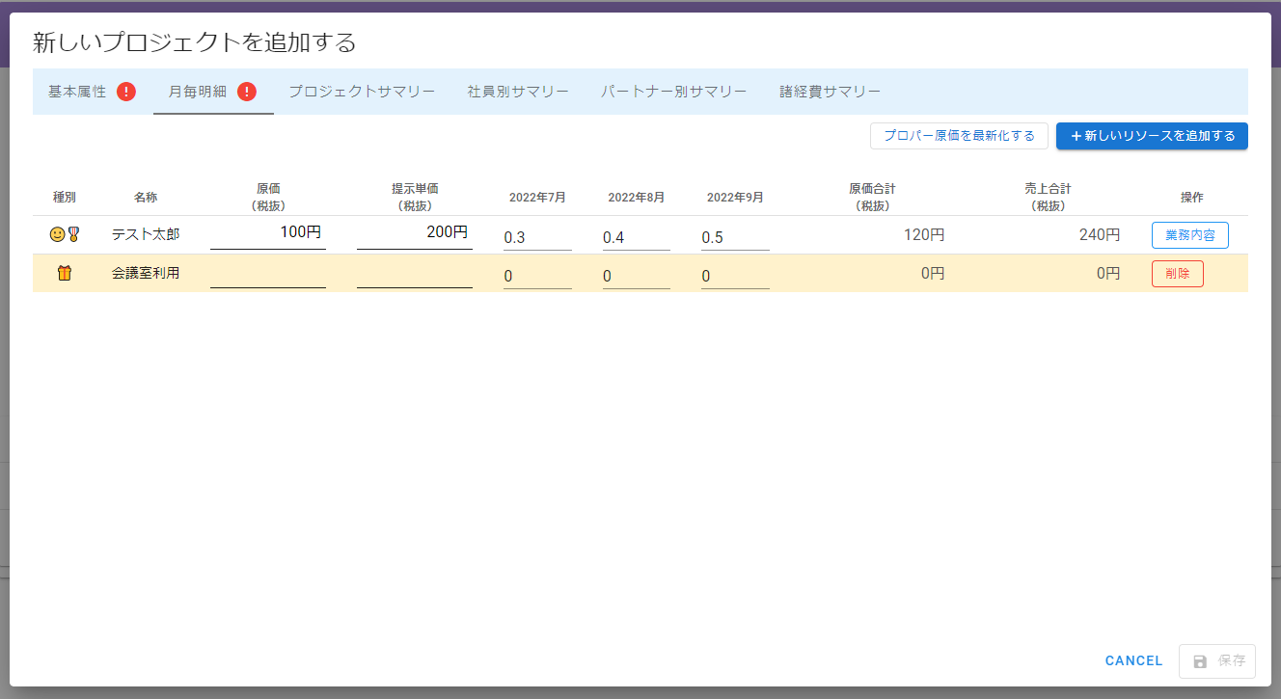Delete the 会議室利用 row with 削除
The width and height of the screenshot is (1281, 699).
click(1177, 274)
